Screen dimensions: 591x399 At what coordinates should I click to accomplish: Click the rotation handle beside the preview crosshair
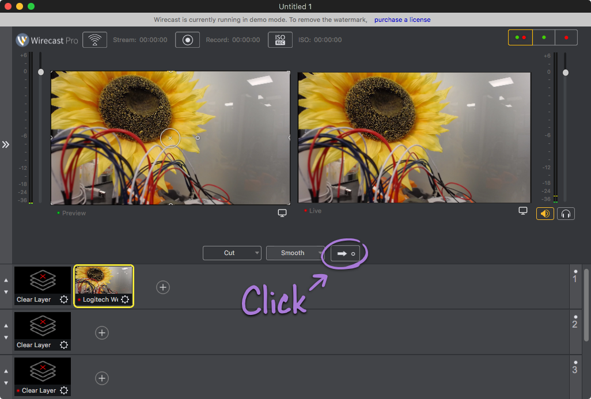[x=198, y=138]
